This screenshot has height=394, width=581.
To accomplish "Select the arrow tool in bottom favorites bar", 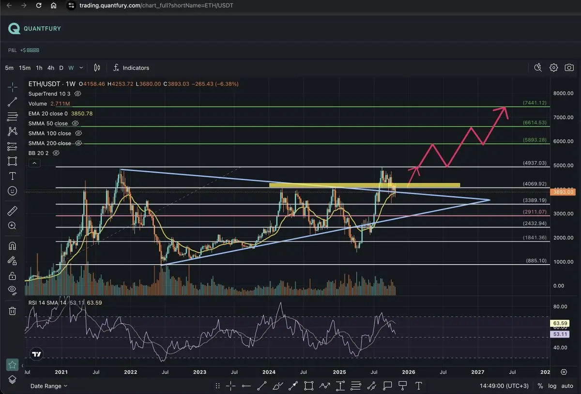I will coord(293,386).
